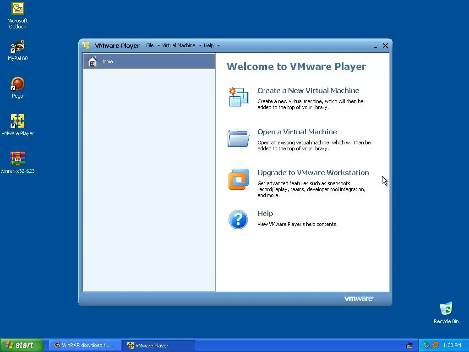Click the 'View VMware Player's help contents' text
Image resolution: width=469 pixels, height=352 pixels.
pyautogui.click(x=297, y=224)
